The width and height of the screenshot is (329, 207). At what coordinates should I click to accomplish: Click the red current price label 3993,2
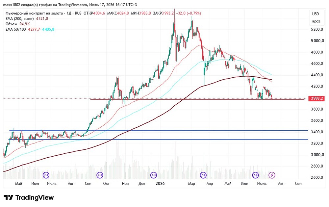tap(317, 98)
